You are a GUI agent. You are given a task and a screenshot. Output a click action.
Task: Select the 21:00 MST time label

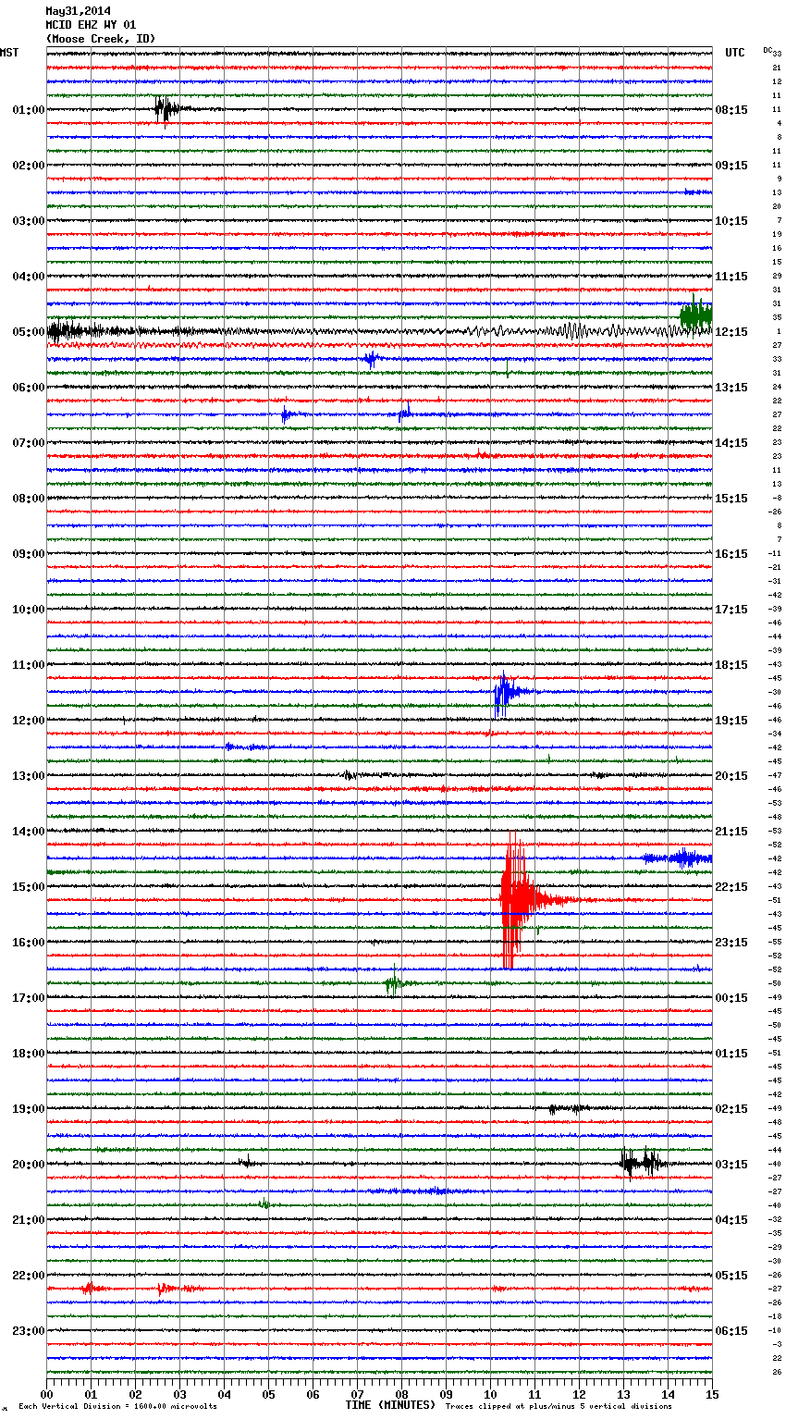pyautogui.click(x=29, y=1220)
